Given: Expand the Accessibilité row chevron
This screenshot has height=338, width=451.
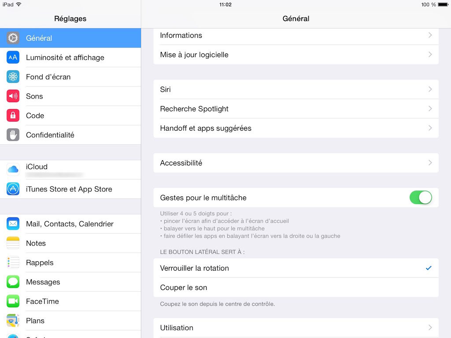Looking at the screenshot, I should point(430,163).
